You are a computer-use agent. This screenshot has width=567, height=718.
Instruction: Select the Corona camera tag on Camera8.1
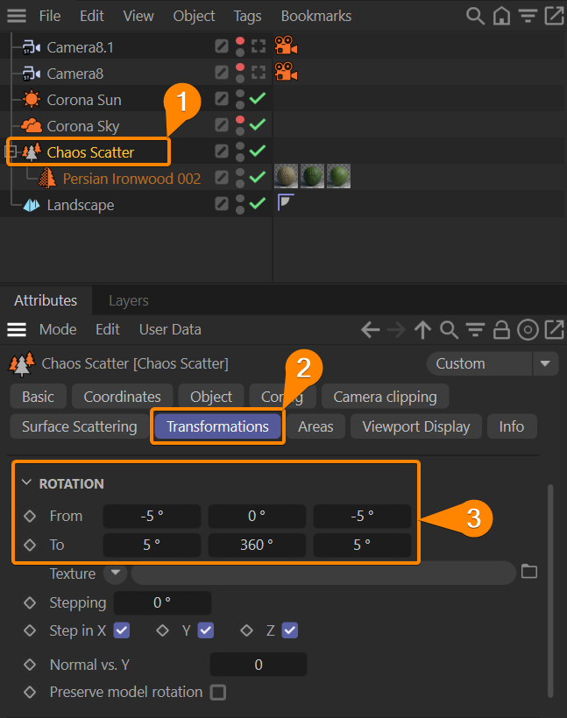pyautogui.click(x=286, y=46)
